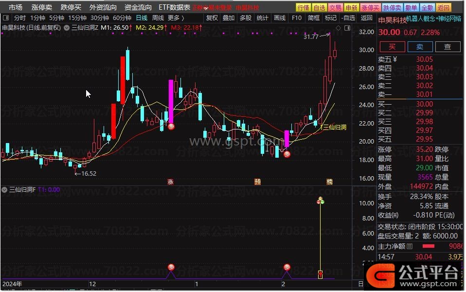Toggle the split-pane icon atop the main chart
The height and width of the screenshot is (292, 466).
(347, 28)
